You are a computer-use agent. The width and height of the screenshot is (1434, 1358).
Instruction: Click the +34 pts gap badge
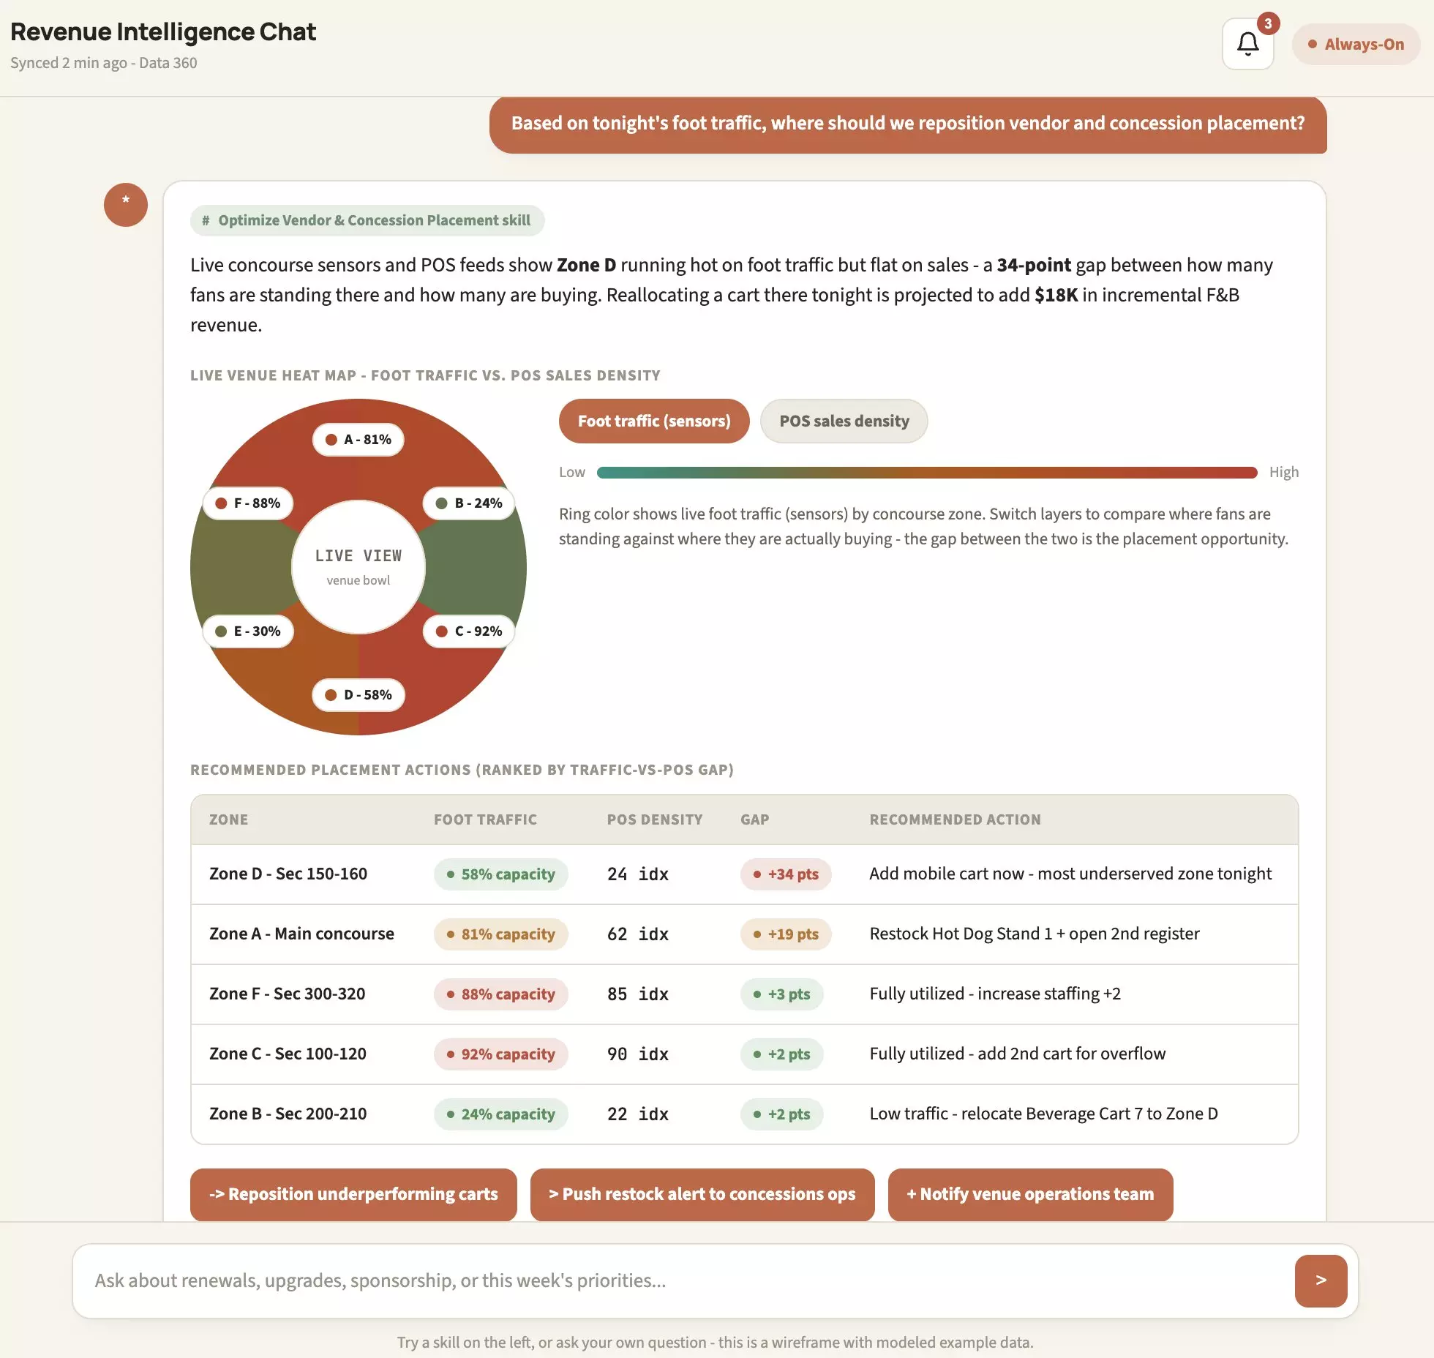coord(786,874)
